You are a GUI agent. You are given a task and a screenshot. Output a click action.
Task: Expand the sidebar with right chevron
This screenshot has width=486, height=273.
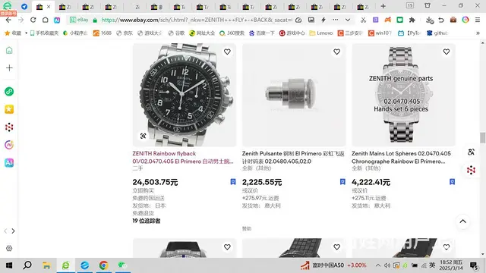pos(14,231)
